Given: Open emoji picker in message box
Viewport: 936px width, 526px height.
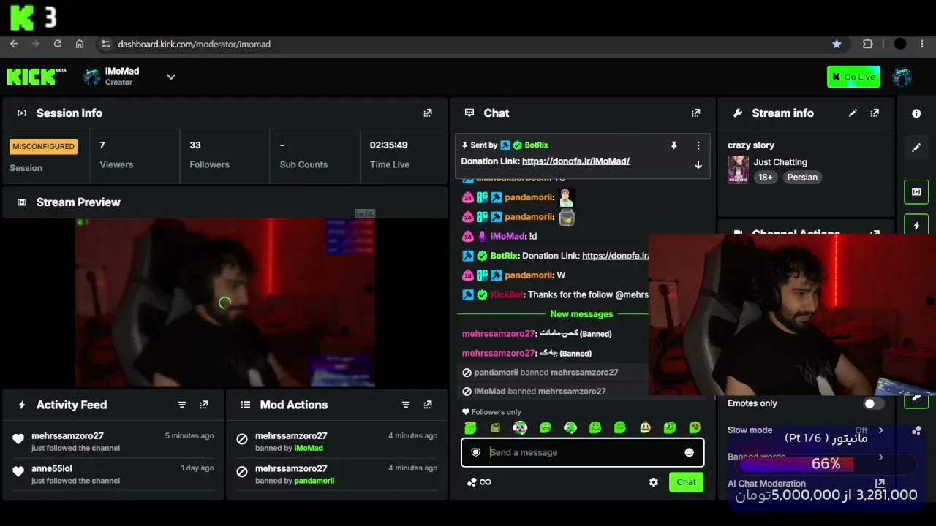Looking at the screenshot, I should tap(689, 452).
